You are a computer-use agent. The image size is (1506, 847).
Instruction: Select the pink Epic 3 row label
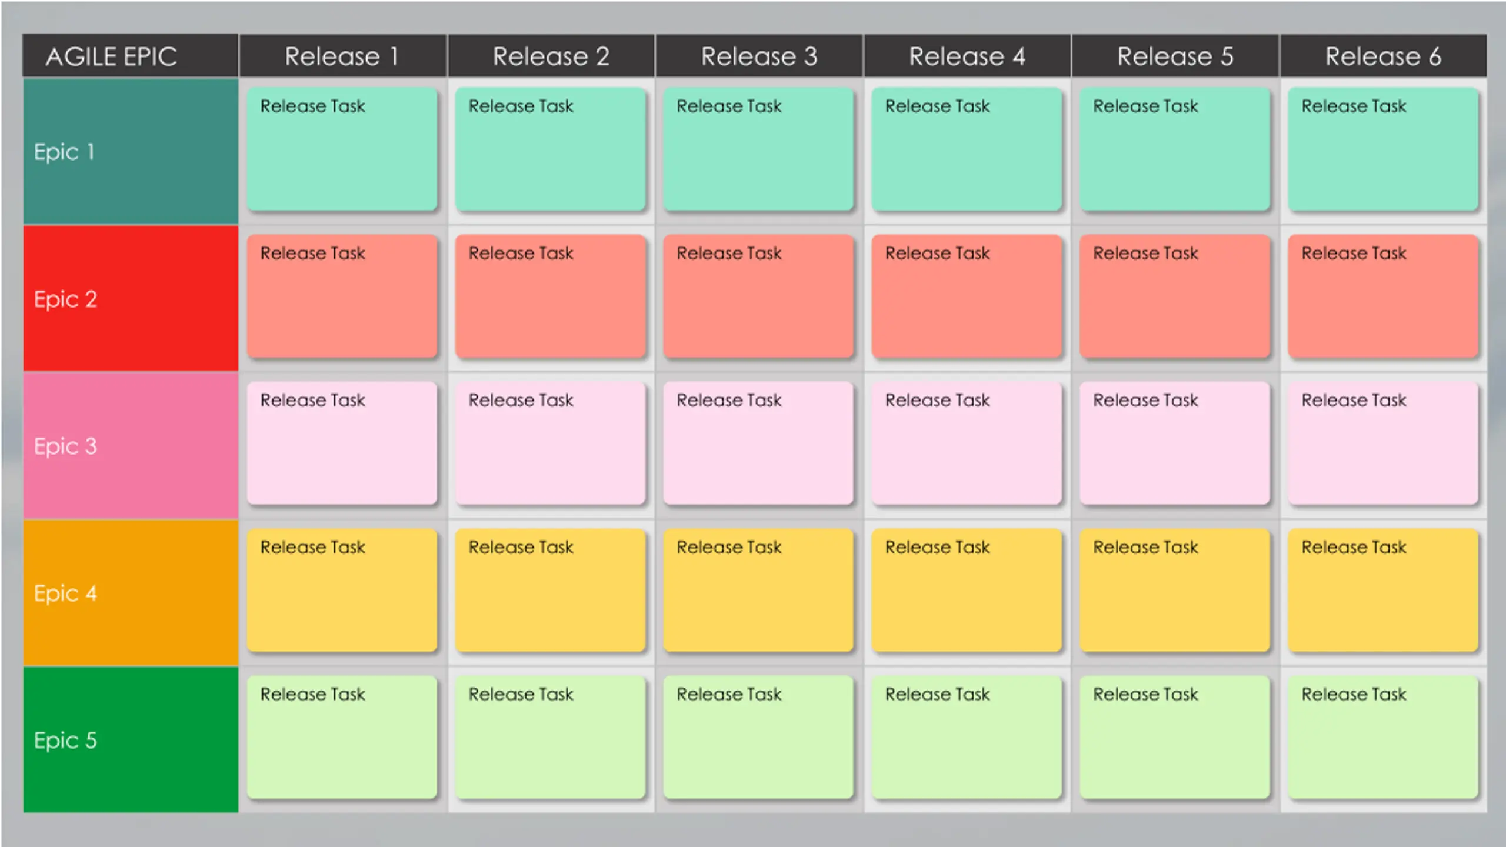pos(130,446)
